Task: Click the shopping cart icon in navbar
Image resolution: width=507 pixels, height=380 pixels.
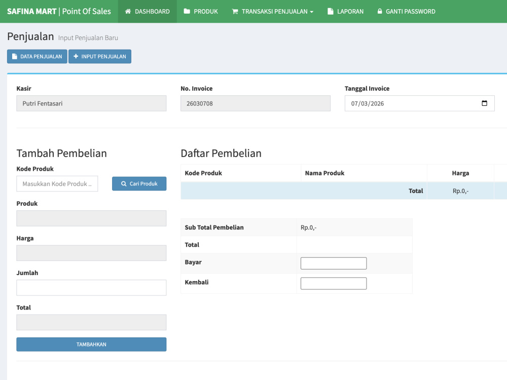Action: [235, 11]
